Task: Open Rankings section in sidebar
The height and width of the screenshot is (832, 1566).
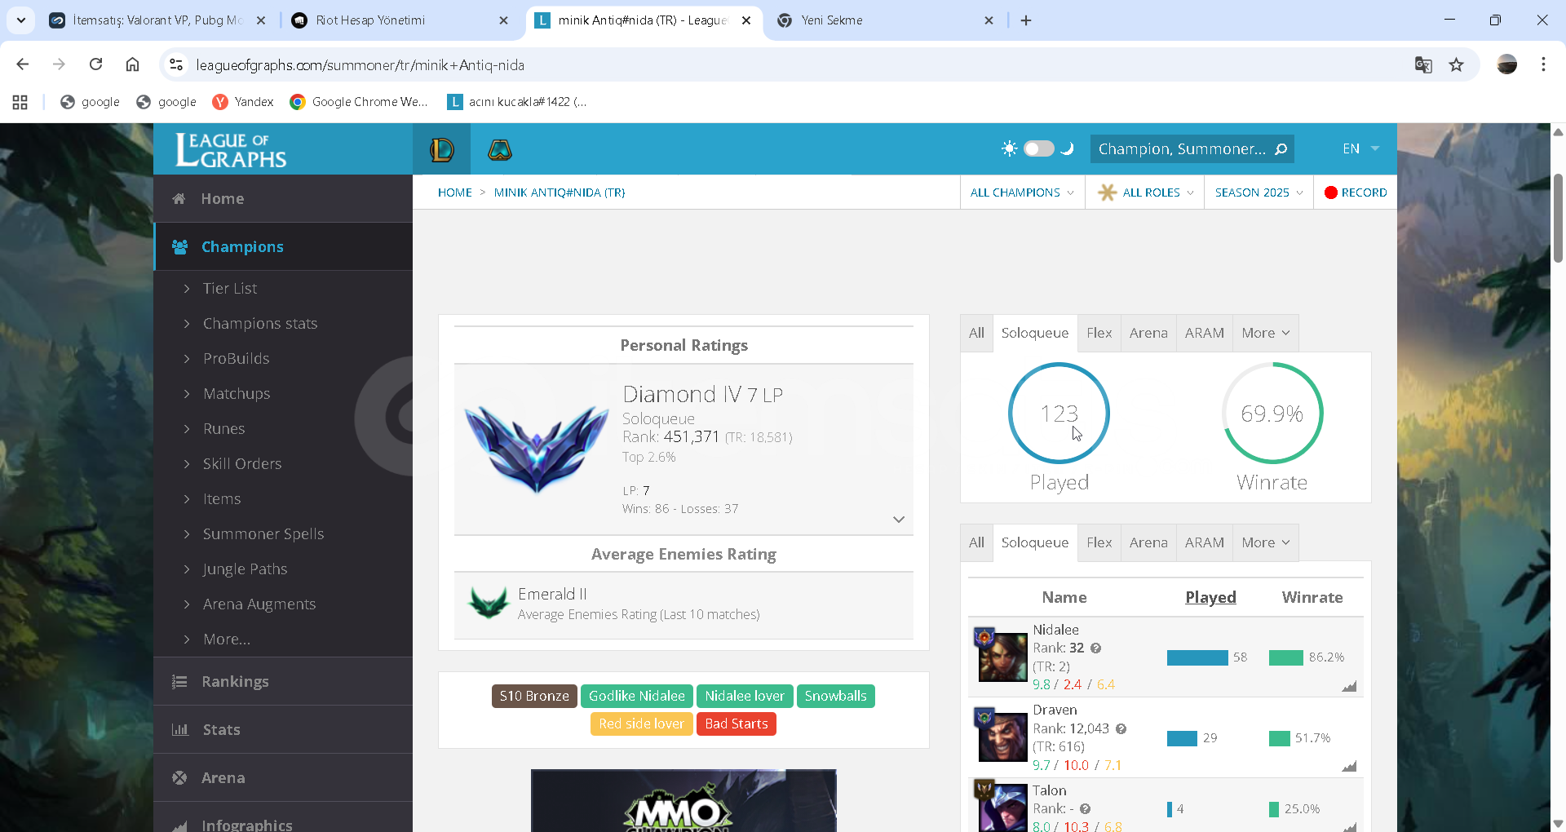Action: tap(283, 681)
